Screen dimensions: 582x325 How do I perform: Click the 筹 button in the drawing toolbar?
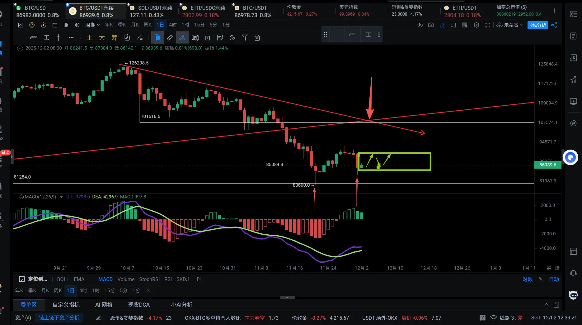click(115, 38)
